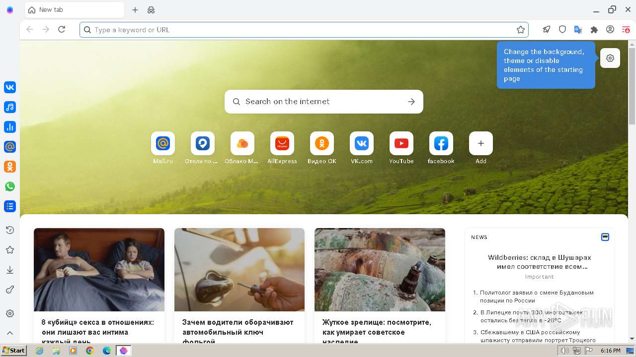Viewport: 636px width, 357px height.
Task: Open the blue chart sidebar icon
Action: click(x=10, y=127)
